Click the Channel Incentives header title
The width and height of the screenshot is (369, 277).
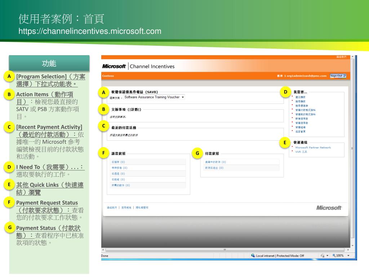(x=152, y=66)
